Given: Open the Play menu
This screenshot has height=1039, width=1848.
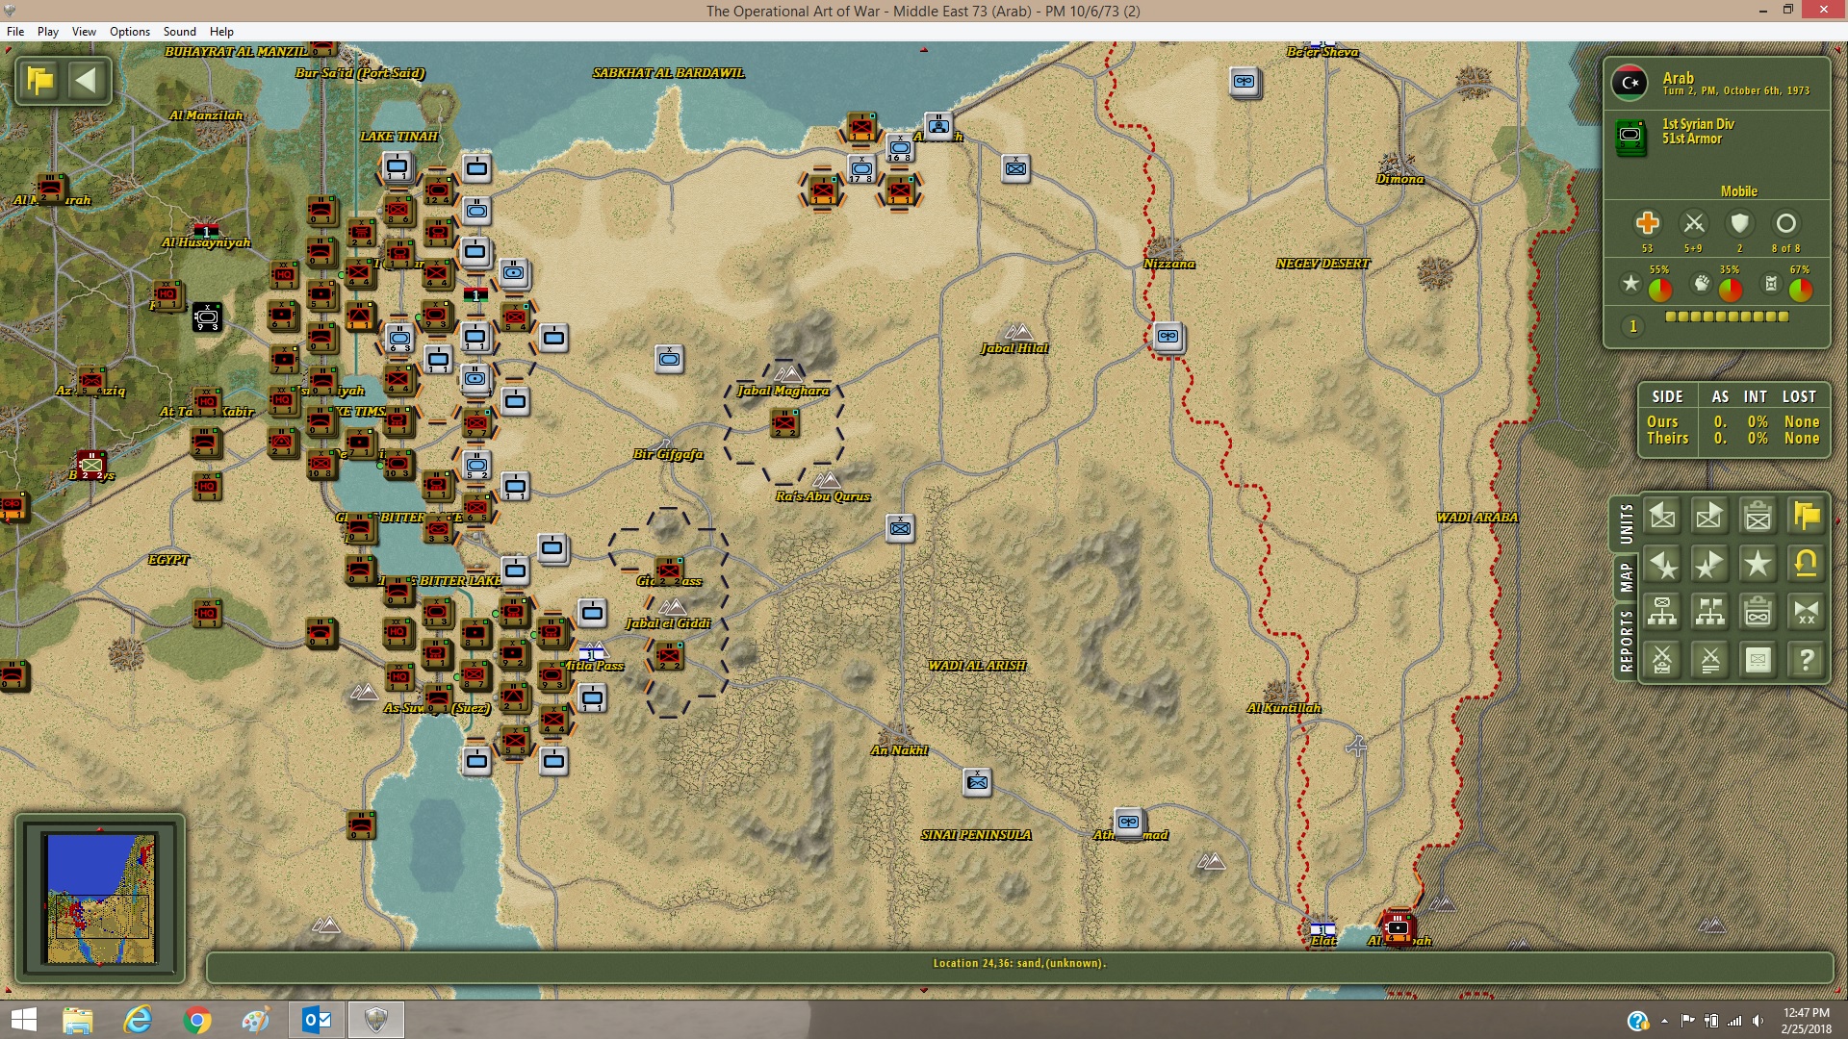Looking at the screenshot, I should [48, 32].
